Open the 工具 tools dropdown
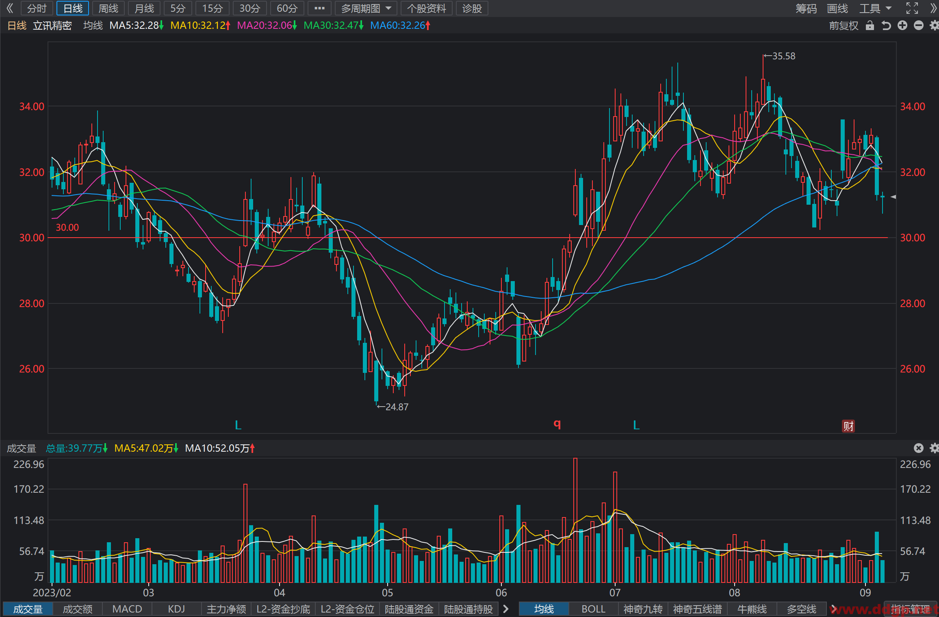939x617 pixels. coord(875,8)
